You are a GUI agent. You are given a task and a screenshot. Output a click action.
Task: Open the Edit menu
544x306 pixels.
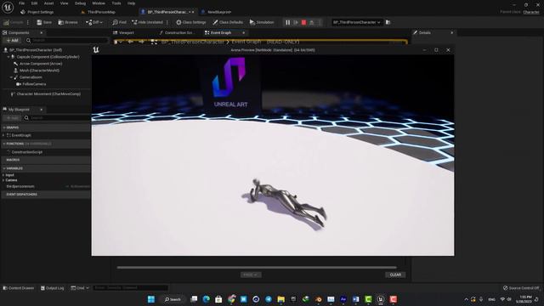[34, 3]
